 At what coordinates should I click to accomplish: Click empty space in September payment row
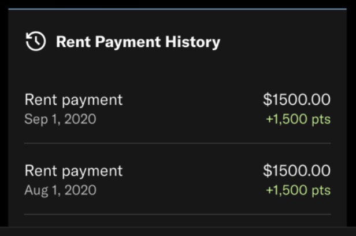[x=191, y=109]
